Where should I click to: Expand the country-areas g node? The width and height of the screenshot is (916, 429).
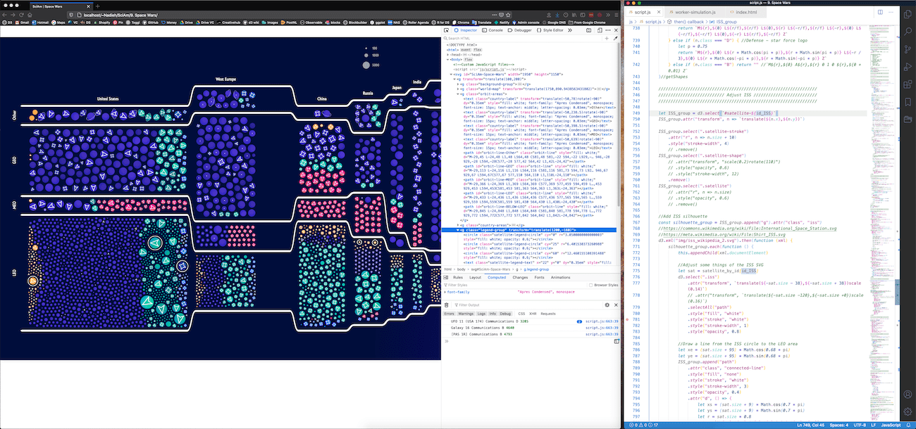pos(458,225)
